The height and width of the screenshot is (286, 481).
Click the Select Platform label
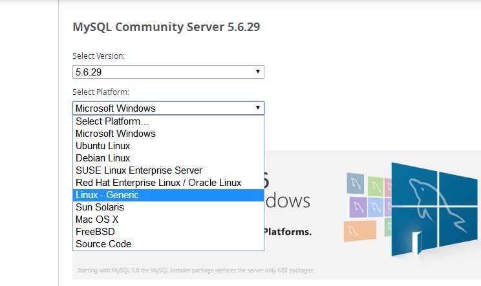[101, 92]
